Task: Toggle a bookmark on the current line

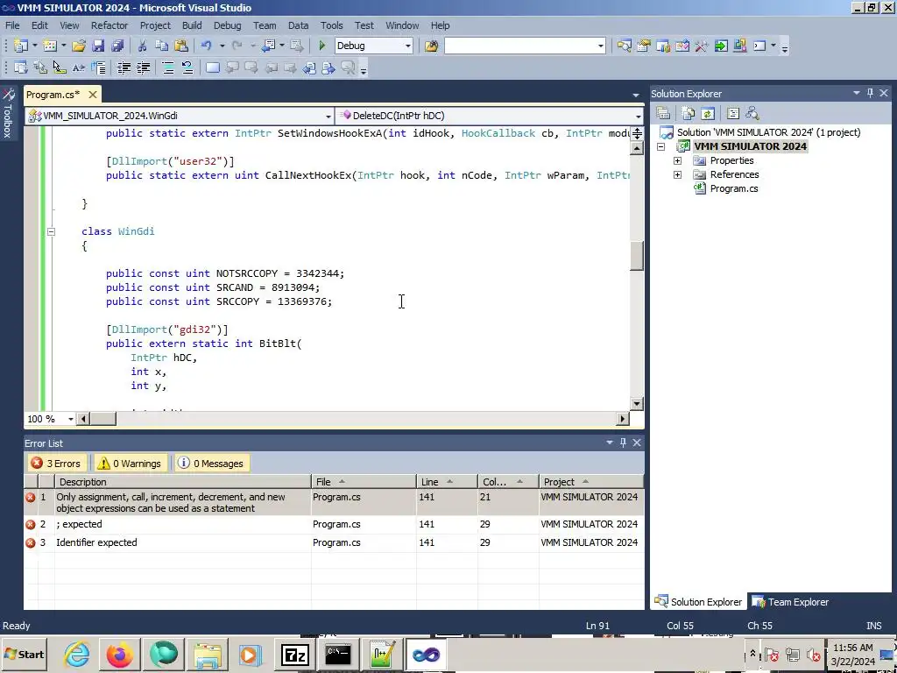Action: [212, 68]
